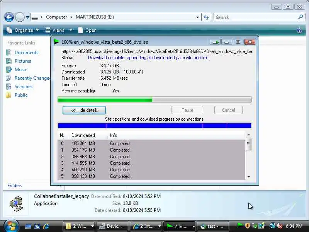Viewport: 309px width, 232px height.
Task: Click the Documents folder icon
Action: pos(8,53)
